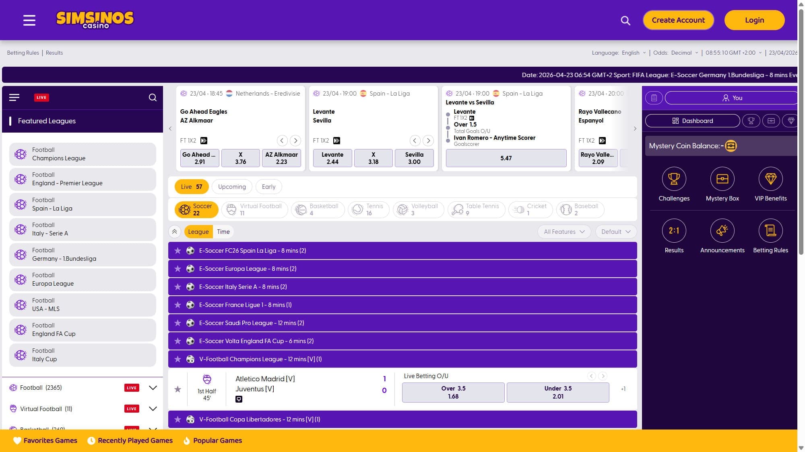
Task: Click the live tracker icon under Juventus [V]
Action: (239, 399)
